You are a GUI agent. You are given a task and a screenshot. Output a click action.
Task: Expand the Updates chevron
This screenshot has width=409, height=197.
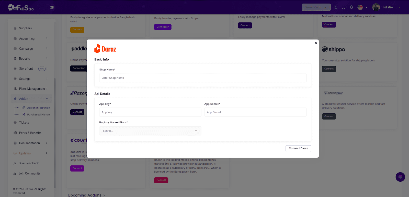coord(47,153)
